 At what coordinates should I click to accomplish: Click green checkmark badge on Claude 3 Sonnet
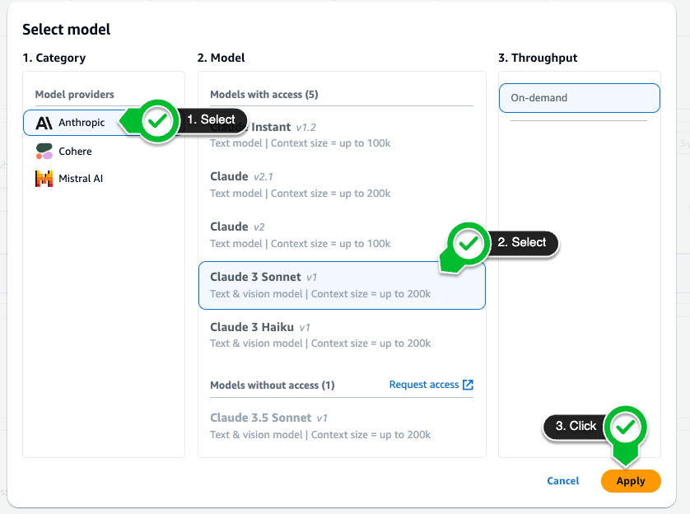pos(468,245)
